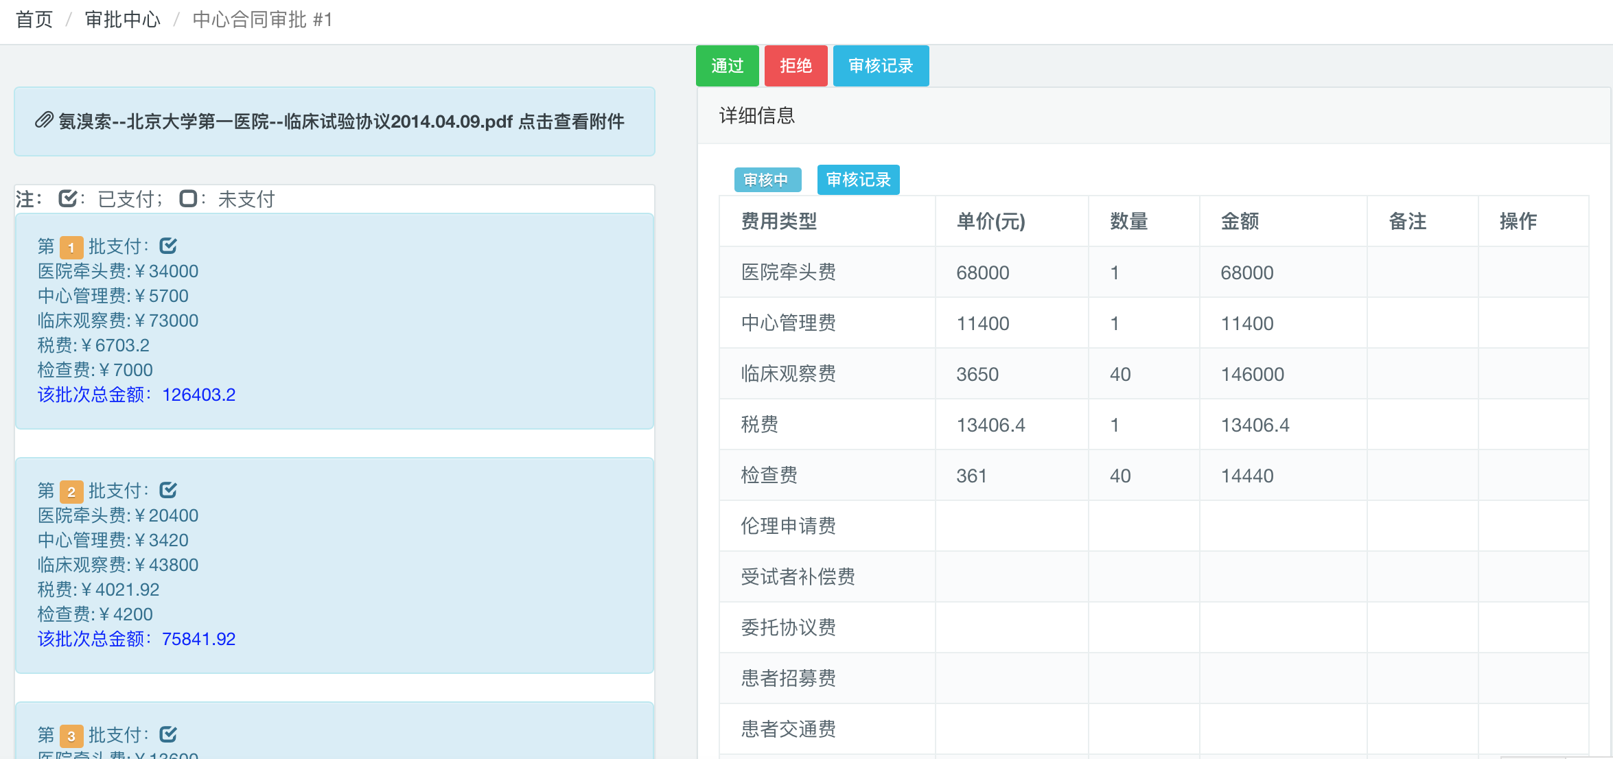Click batch 1 检查费 ¥7000 line
The width and height of the screenshot is (1613, 759).
coord(95,370)
